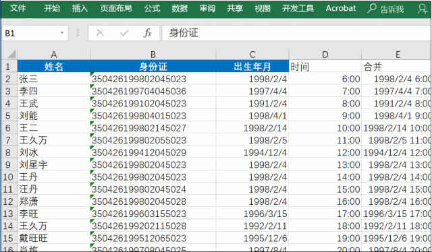The width and height of the screenshot is (432, 252).
Task: Open the Acrobat ribbon tab
Action: point(341,9)
